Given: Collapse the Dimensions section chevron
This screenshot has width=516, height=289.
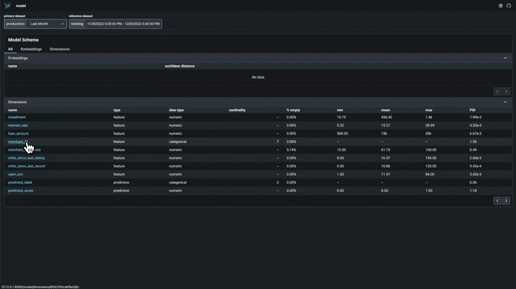Looking at the screenshot, I should pyautogui.click(x=505, y=102).
